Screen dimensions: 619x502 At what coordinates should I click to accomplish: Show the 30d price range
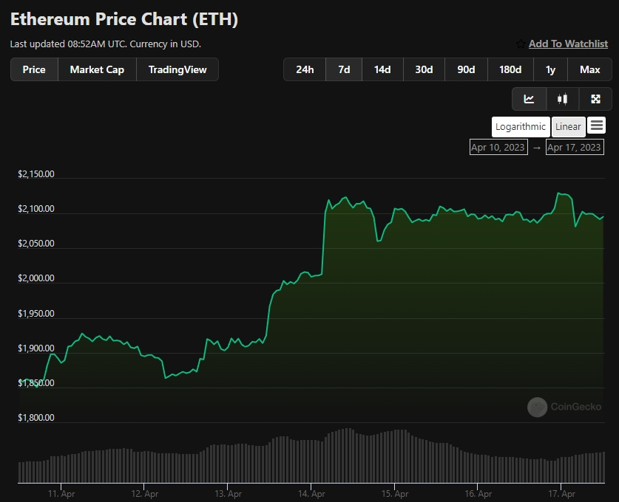(x=424, y=69)
